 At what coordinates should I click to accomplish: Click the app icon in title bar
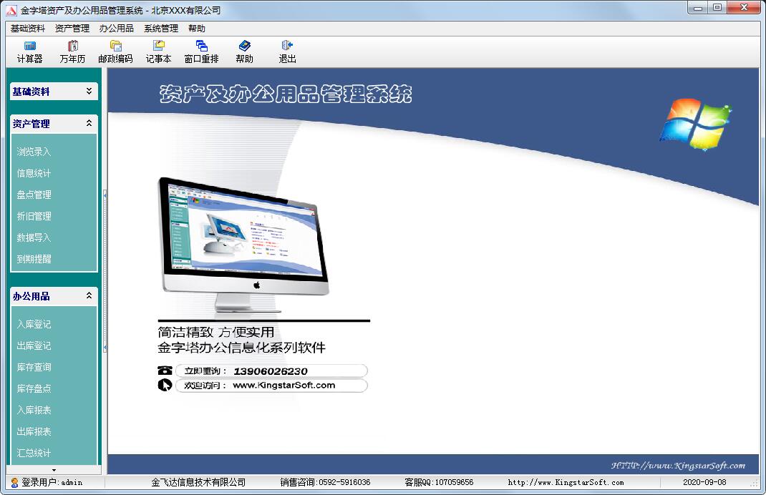pos(11,10)
